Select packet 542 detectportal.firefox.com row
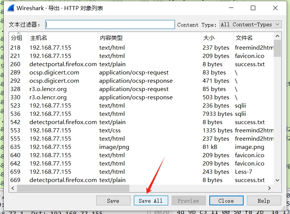290x214 pixels. point(141,122)
